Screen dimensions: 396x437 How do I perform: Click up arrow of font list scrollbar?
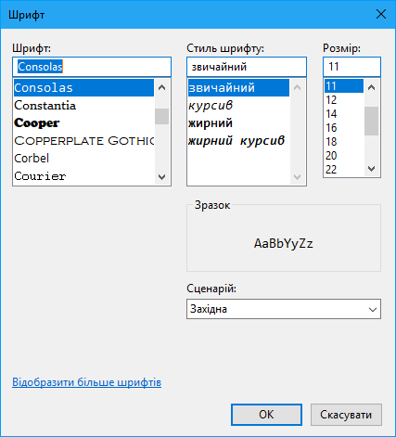point(161,87)
